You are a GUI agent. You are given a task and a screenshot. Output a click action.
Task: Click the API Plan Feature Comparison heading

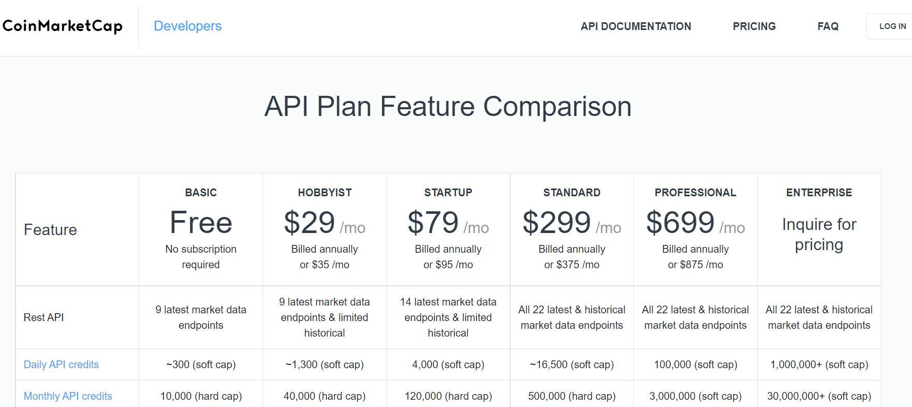[x=448, y=106]
